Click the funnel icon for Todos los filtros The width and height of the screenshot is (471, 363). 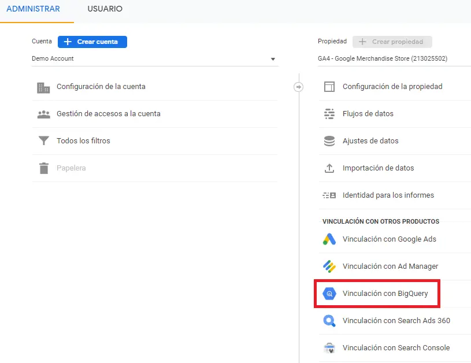(x=43, y=140)
